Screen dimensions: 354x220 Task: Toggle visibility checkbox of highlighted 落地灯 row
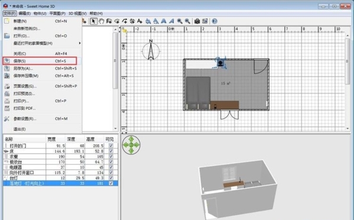[111, 183]
